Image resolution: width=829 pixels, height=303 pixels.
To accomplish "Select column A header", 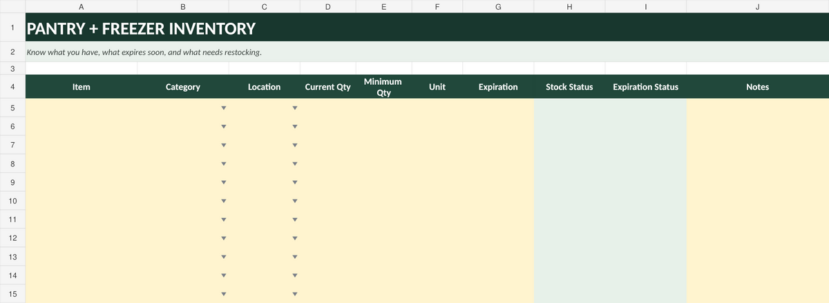I will point(81,7).
